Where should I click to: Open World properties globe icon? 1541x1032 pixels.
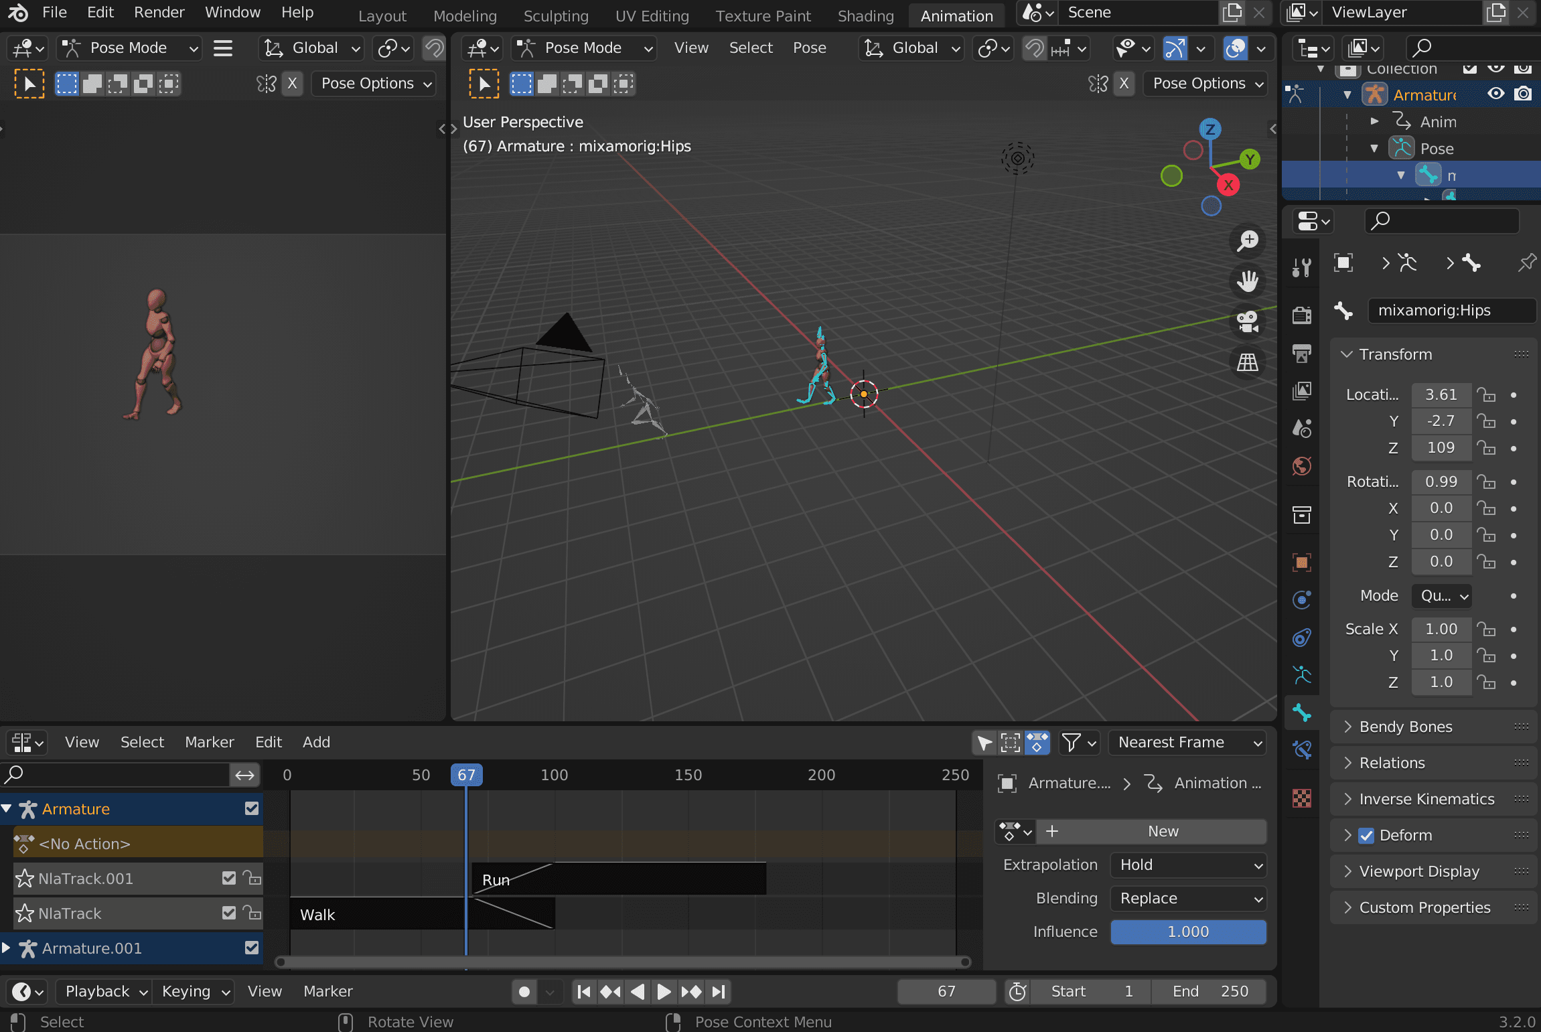[1301, 465]
